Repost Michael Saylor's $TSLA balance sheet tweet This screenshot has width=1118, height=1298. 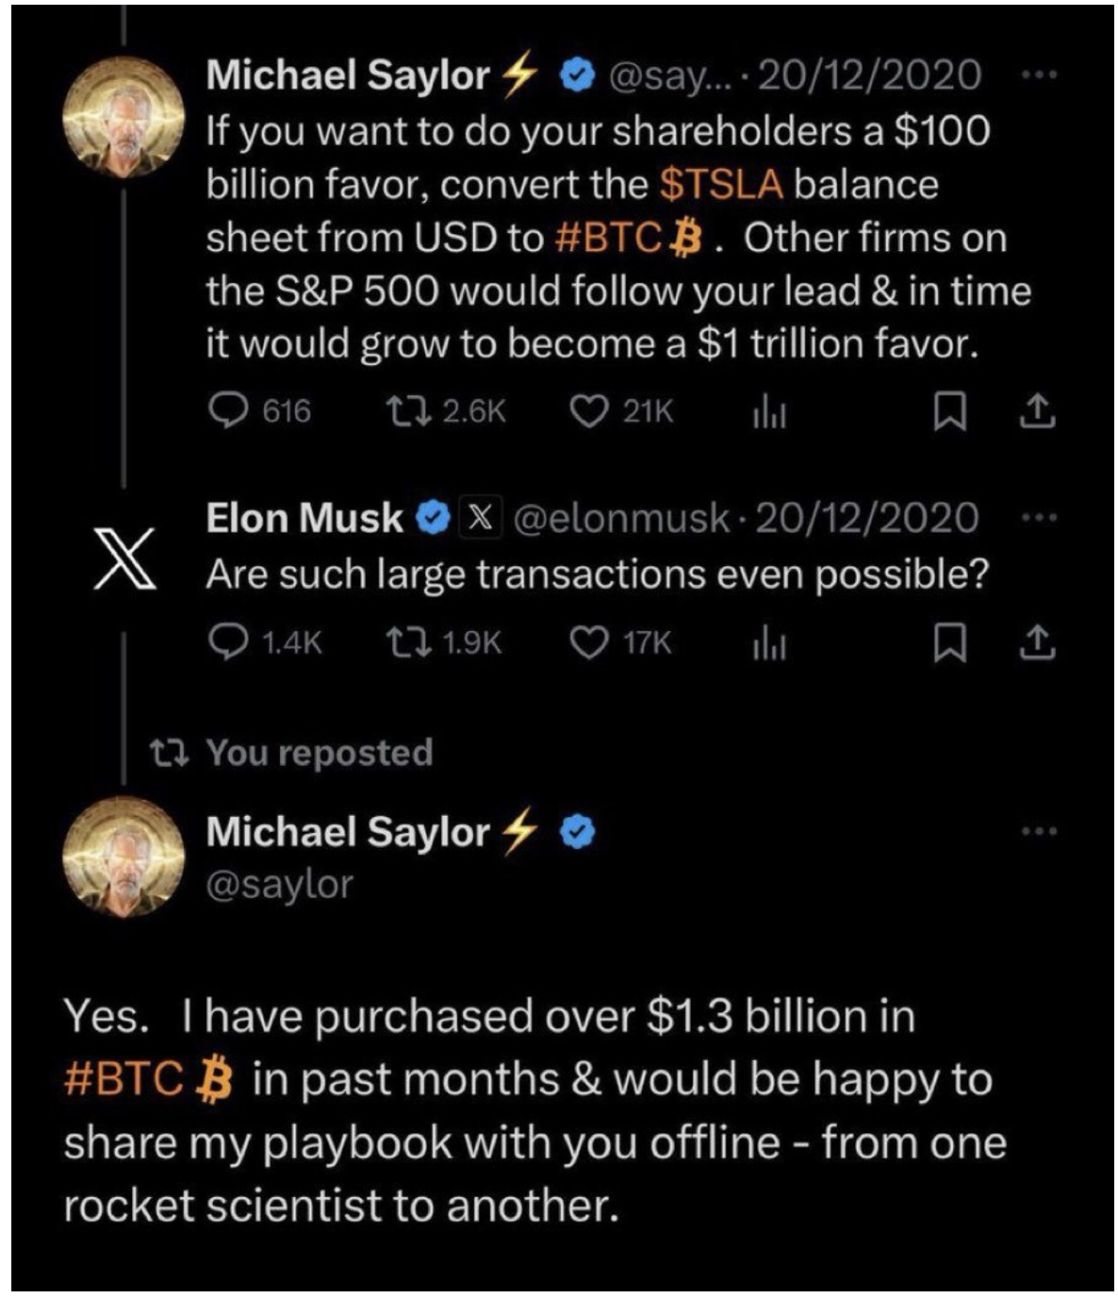(x=409, y=411)
